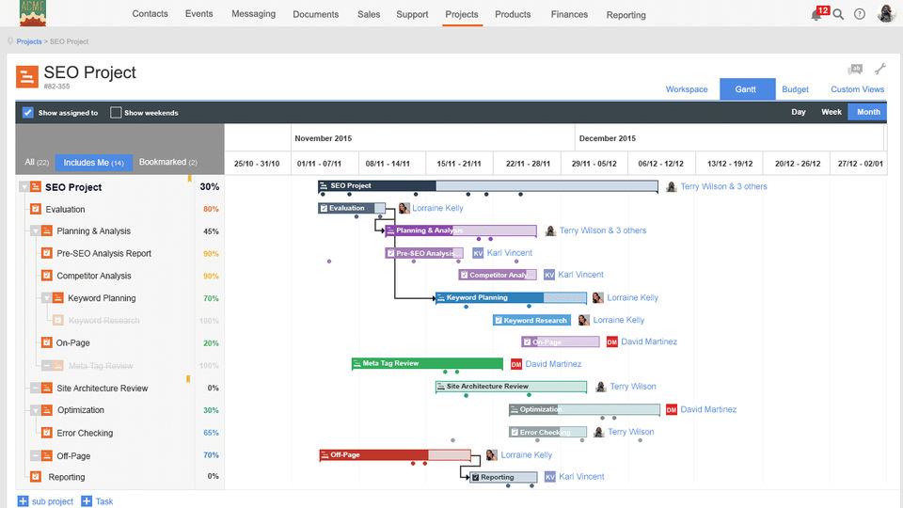Viewport: 903px width, 508px height.
Task: Click the blue Keyword Planning progress bar
Action: tap(511, 298)
